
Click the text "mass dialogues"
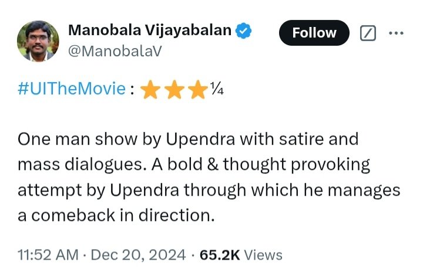[80, 165]
